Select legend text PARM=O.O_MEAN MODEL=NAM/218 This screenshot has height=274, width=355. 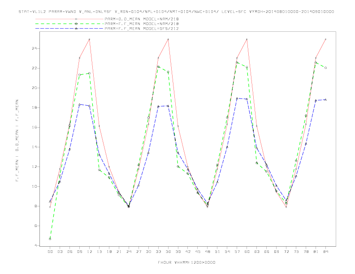[142, 19]
